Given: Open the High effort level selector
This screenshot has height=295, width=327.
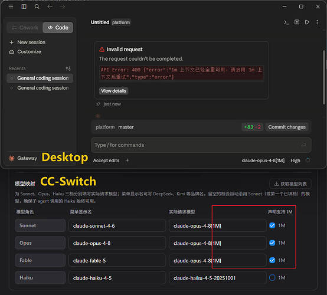Looking at the screenshot, I should (x=295, y=160).
